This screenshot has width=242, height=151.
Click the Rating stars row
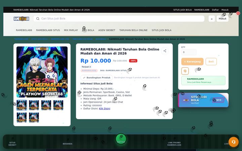92,105
